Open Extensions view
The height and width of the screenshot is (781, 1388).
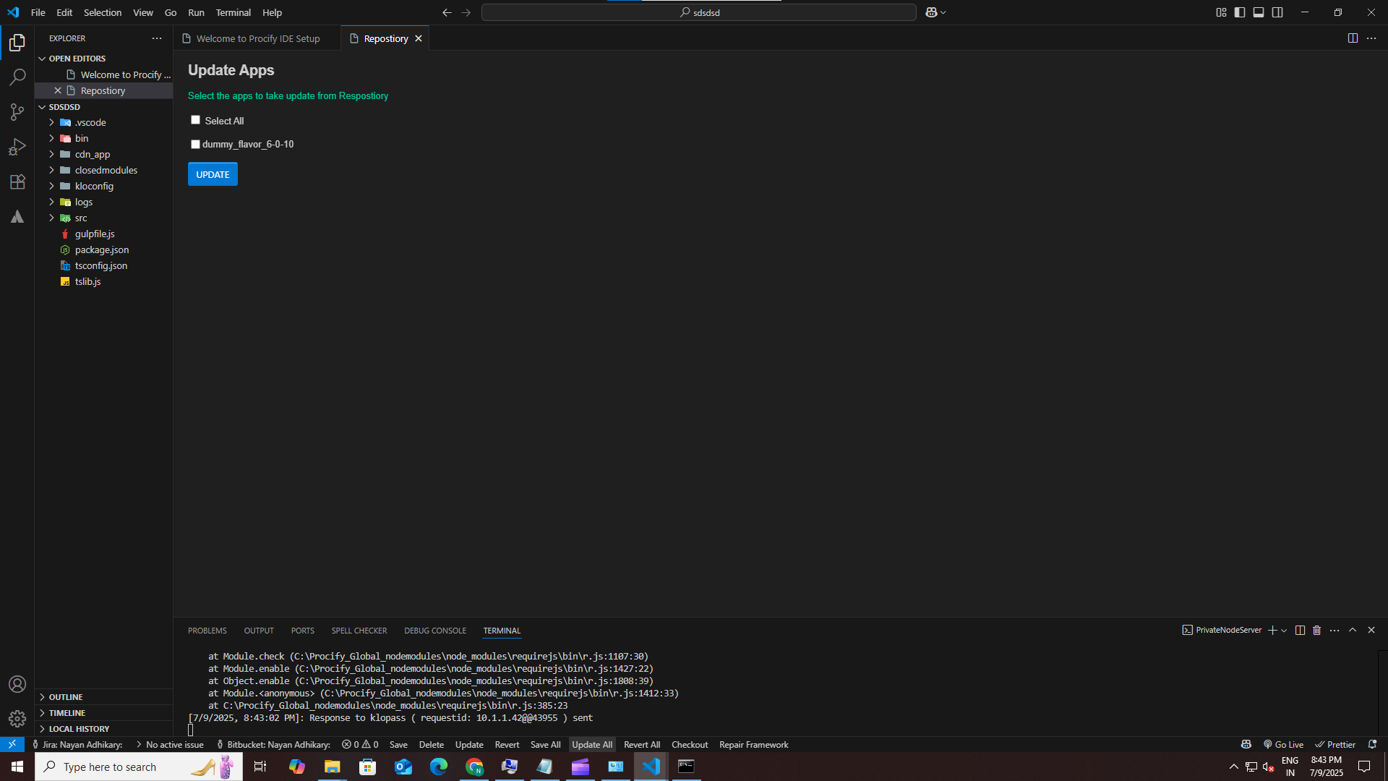point(17,182)
